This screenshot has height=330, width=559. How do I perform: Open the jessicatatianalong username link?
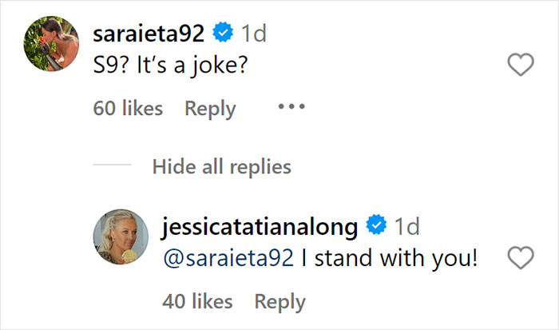click(259, 227)
